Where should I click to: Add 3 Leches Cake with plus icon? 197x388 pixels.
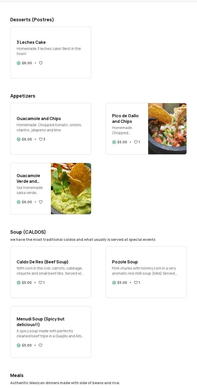pyautogui.click(x=19, y=63)
